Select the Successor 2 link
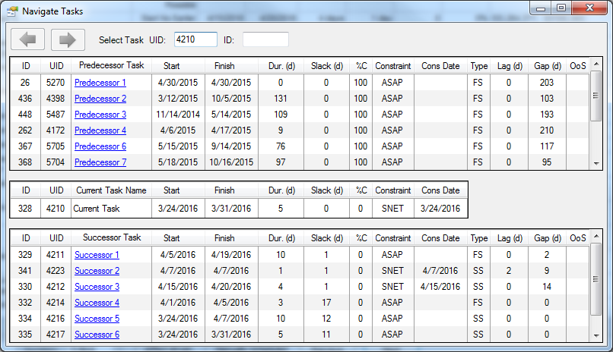This screenshot has width=613, height=352. (x=97, y=272)
